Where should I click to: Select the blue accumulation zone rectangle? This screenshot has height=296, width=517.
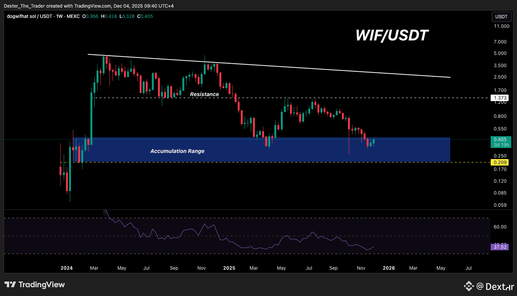point(262,150)
